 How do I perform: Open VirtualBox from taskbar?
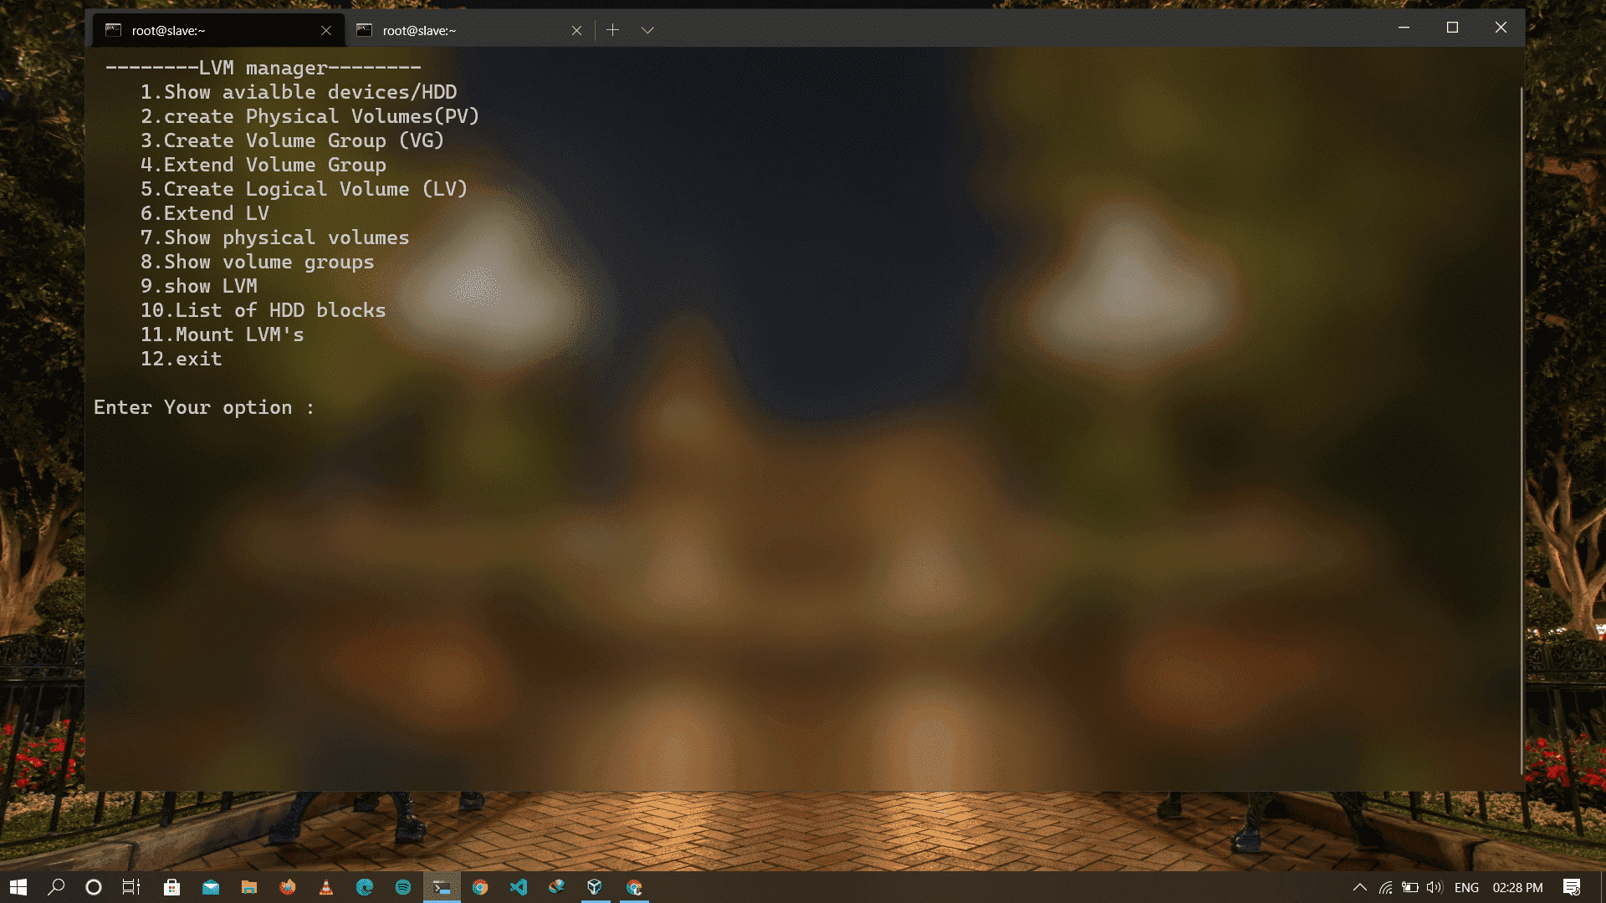tap(595, 887)
